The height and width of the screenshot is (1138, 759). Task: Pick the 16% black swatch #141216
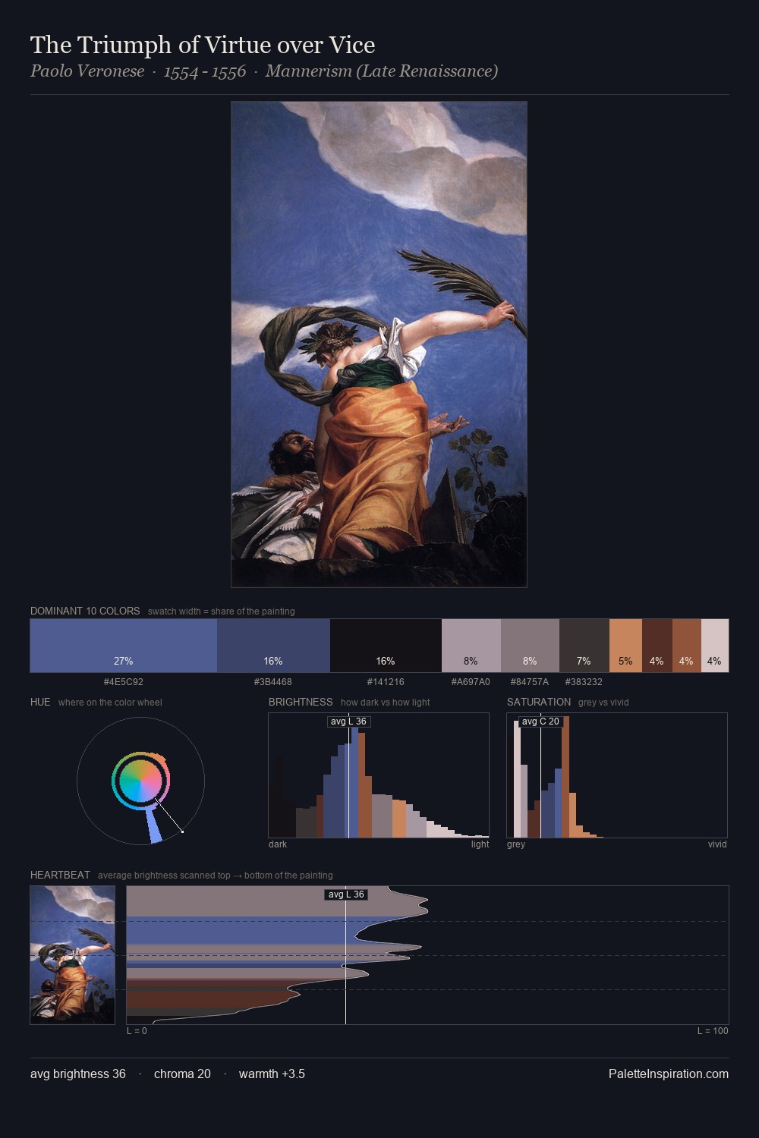tap(386, 646)
